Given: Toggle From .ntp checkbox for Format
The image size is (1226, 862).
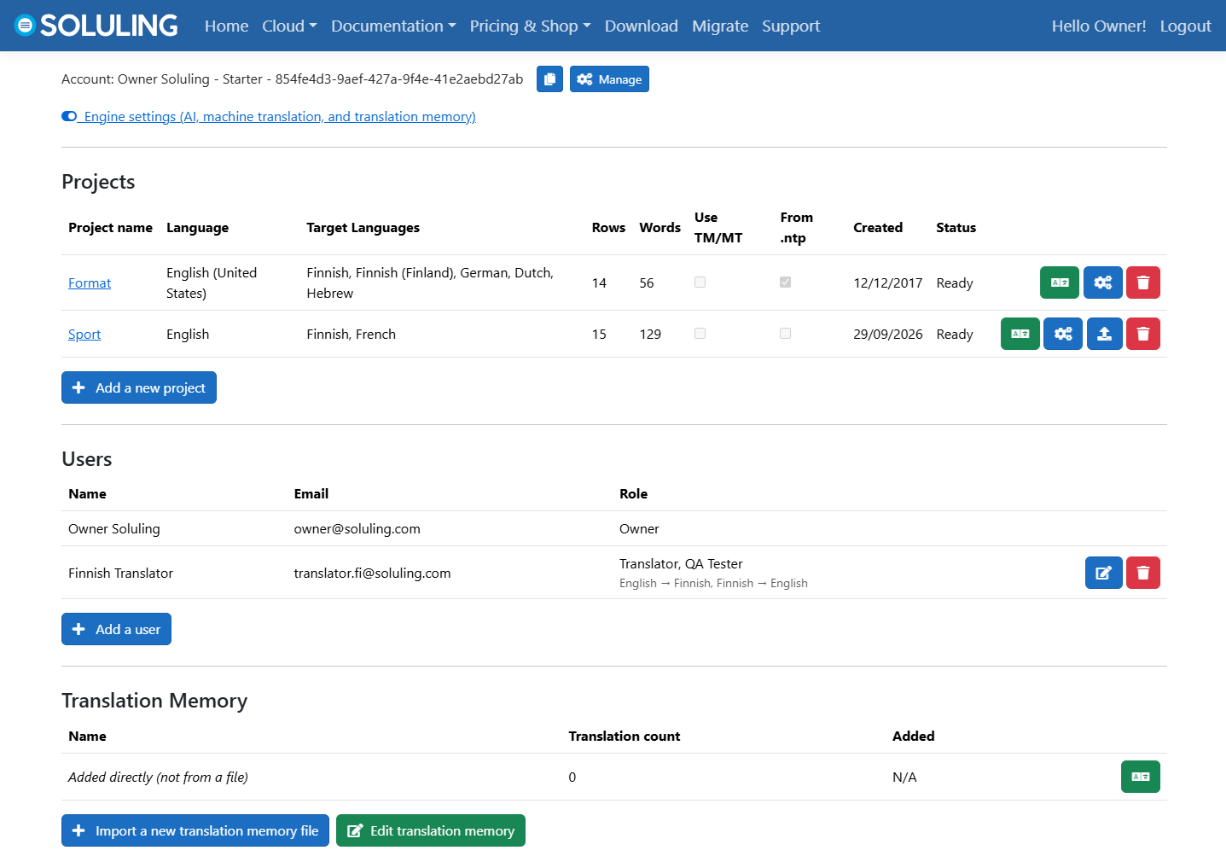Looking at the screenshot, I should click(785, 282).
